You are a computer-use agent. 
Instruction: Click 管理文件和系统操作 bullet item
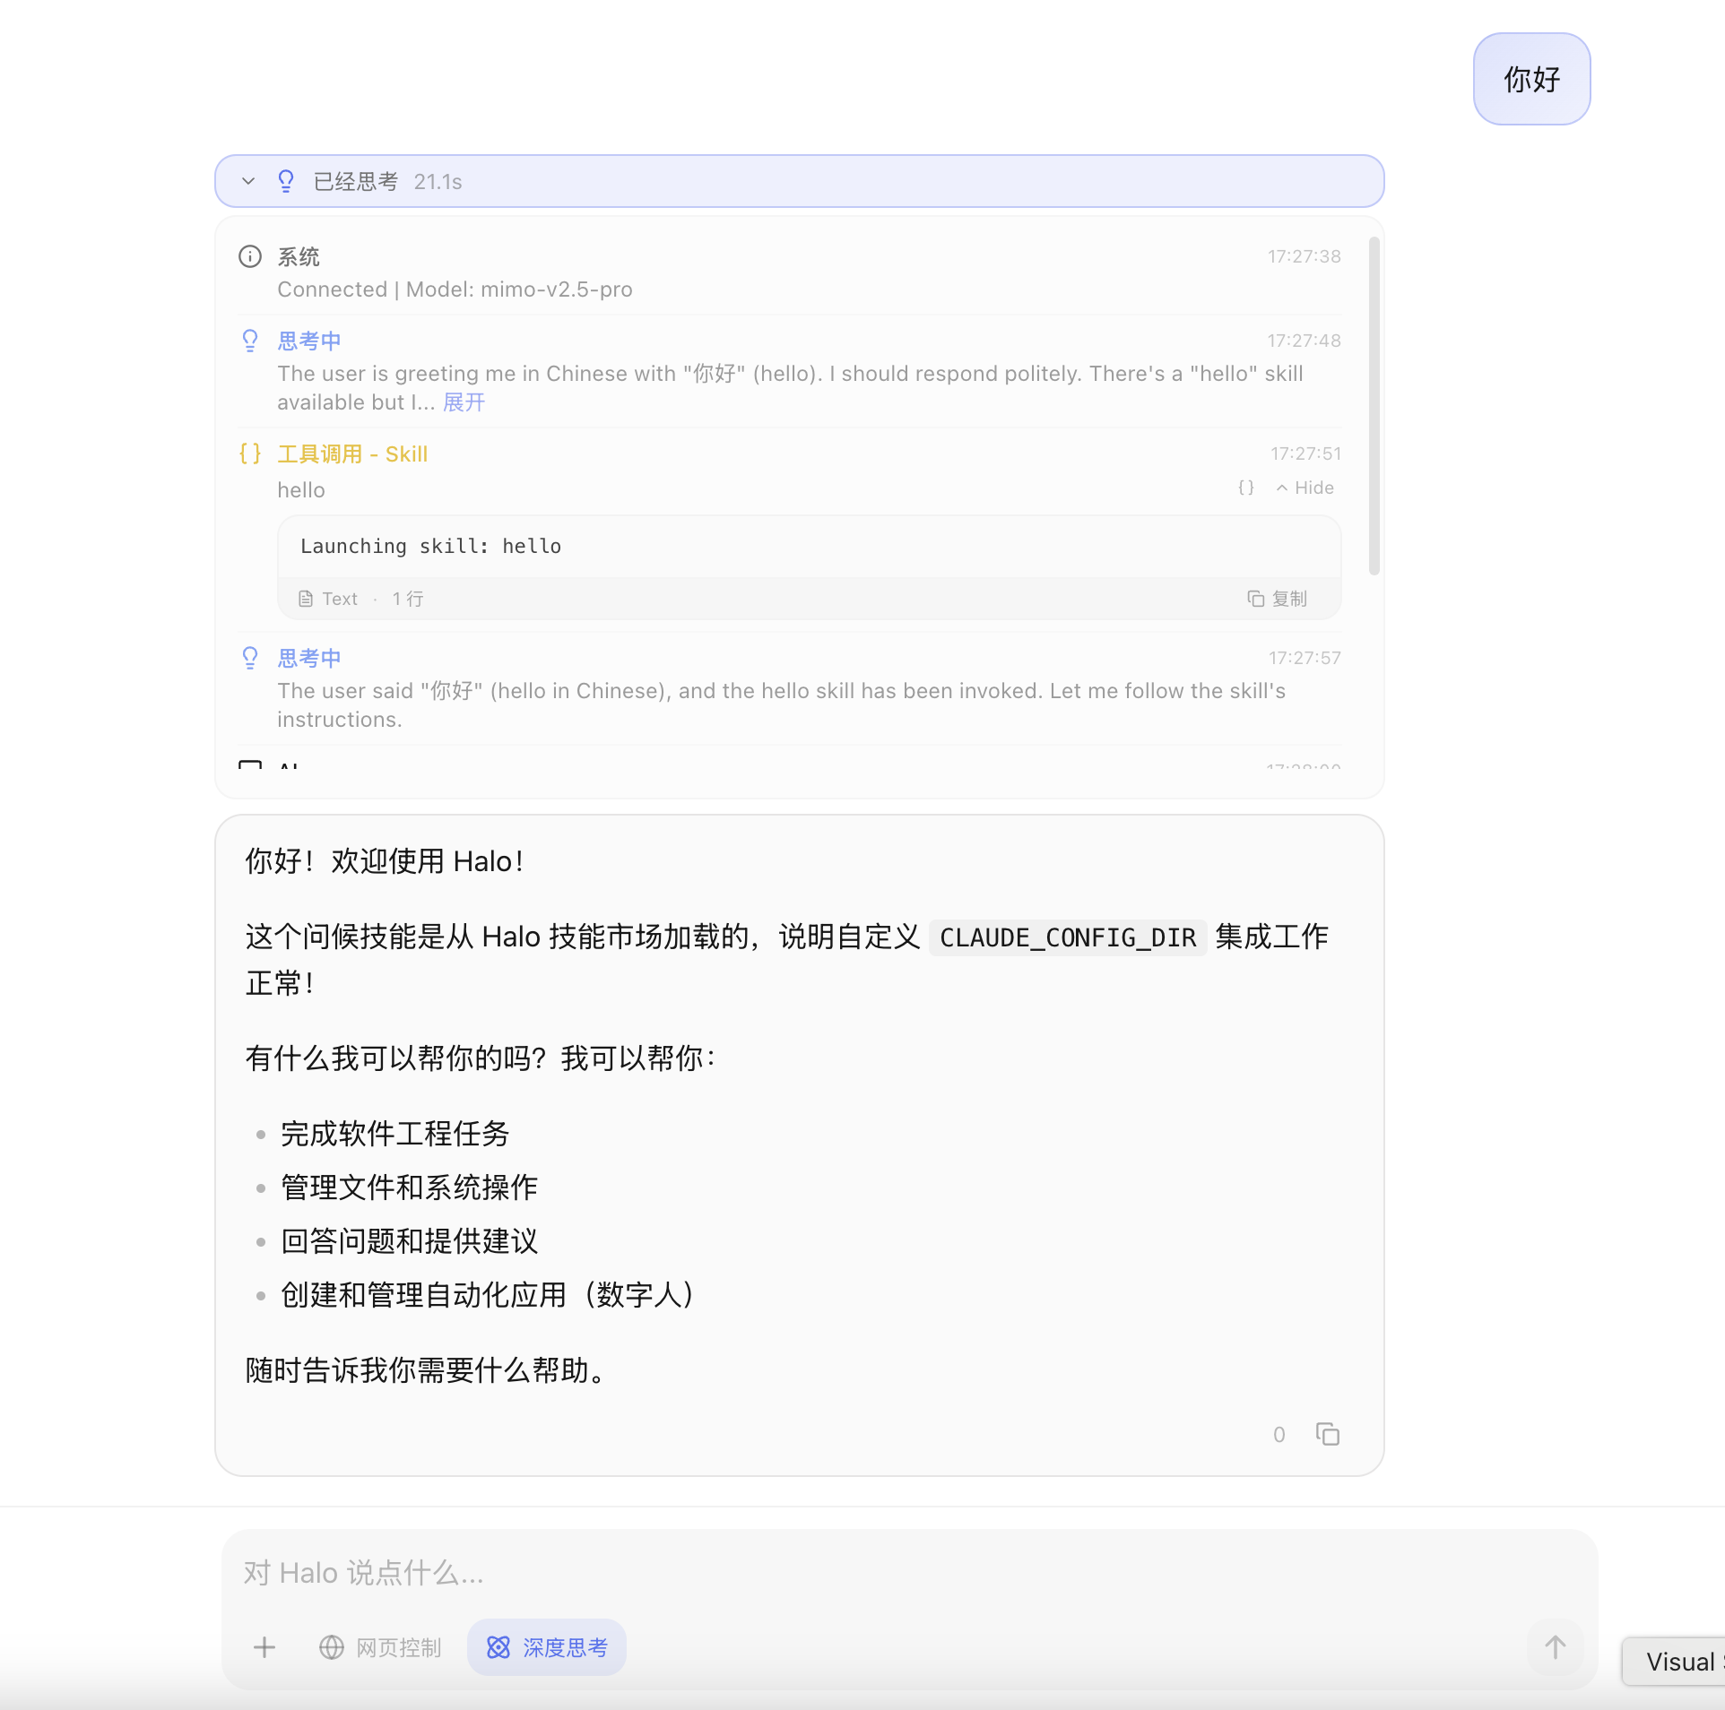(x=409, y=1187)
